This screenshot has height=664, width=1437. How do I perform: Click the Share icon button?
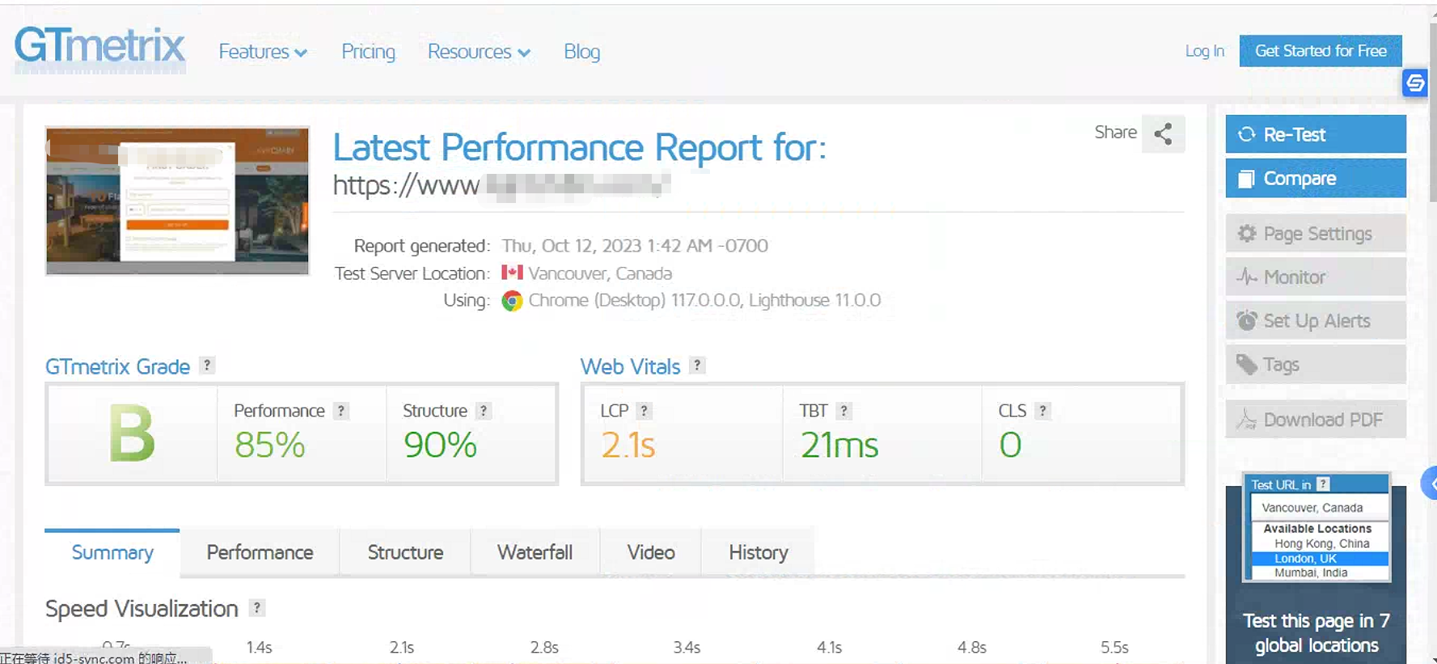[x=1163, y=134]
